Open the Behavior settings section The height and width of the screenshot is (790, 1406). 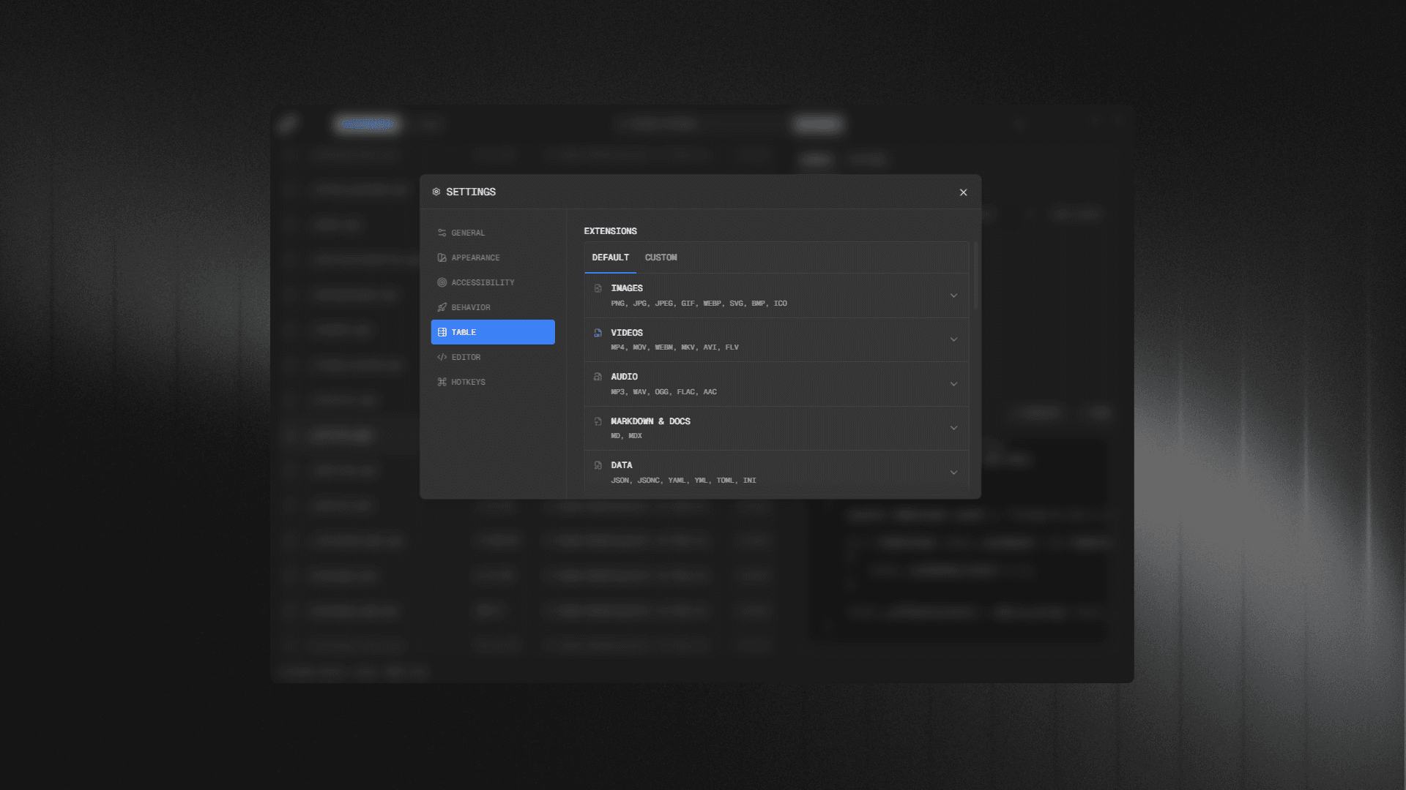point(493,307)
